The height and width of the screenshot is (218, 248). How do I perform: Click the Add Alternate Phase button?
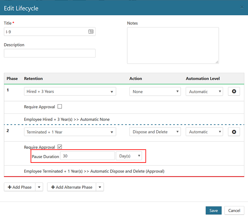click(72, 187)
